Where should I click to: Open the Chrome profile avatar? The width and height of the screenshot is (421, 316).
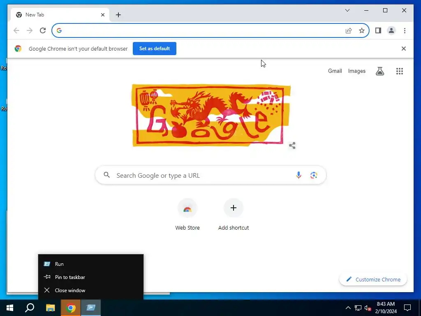click(x=391, y=30)
